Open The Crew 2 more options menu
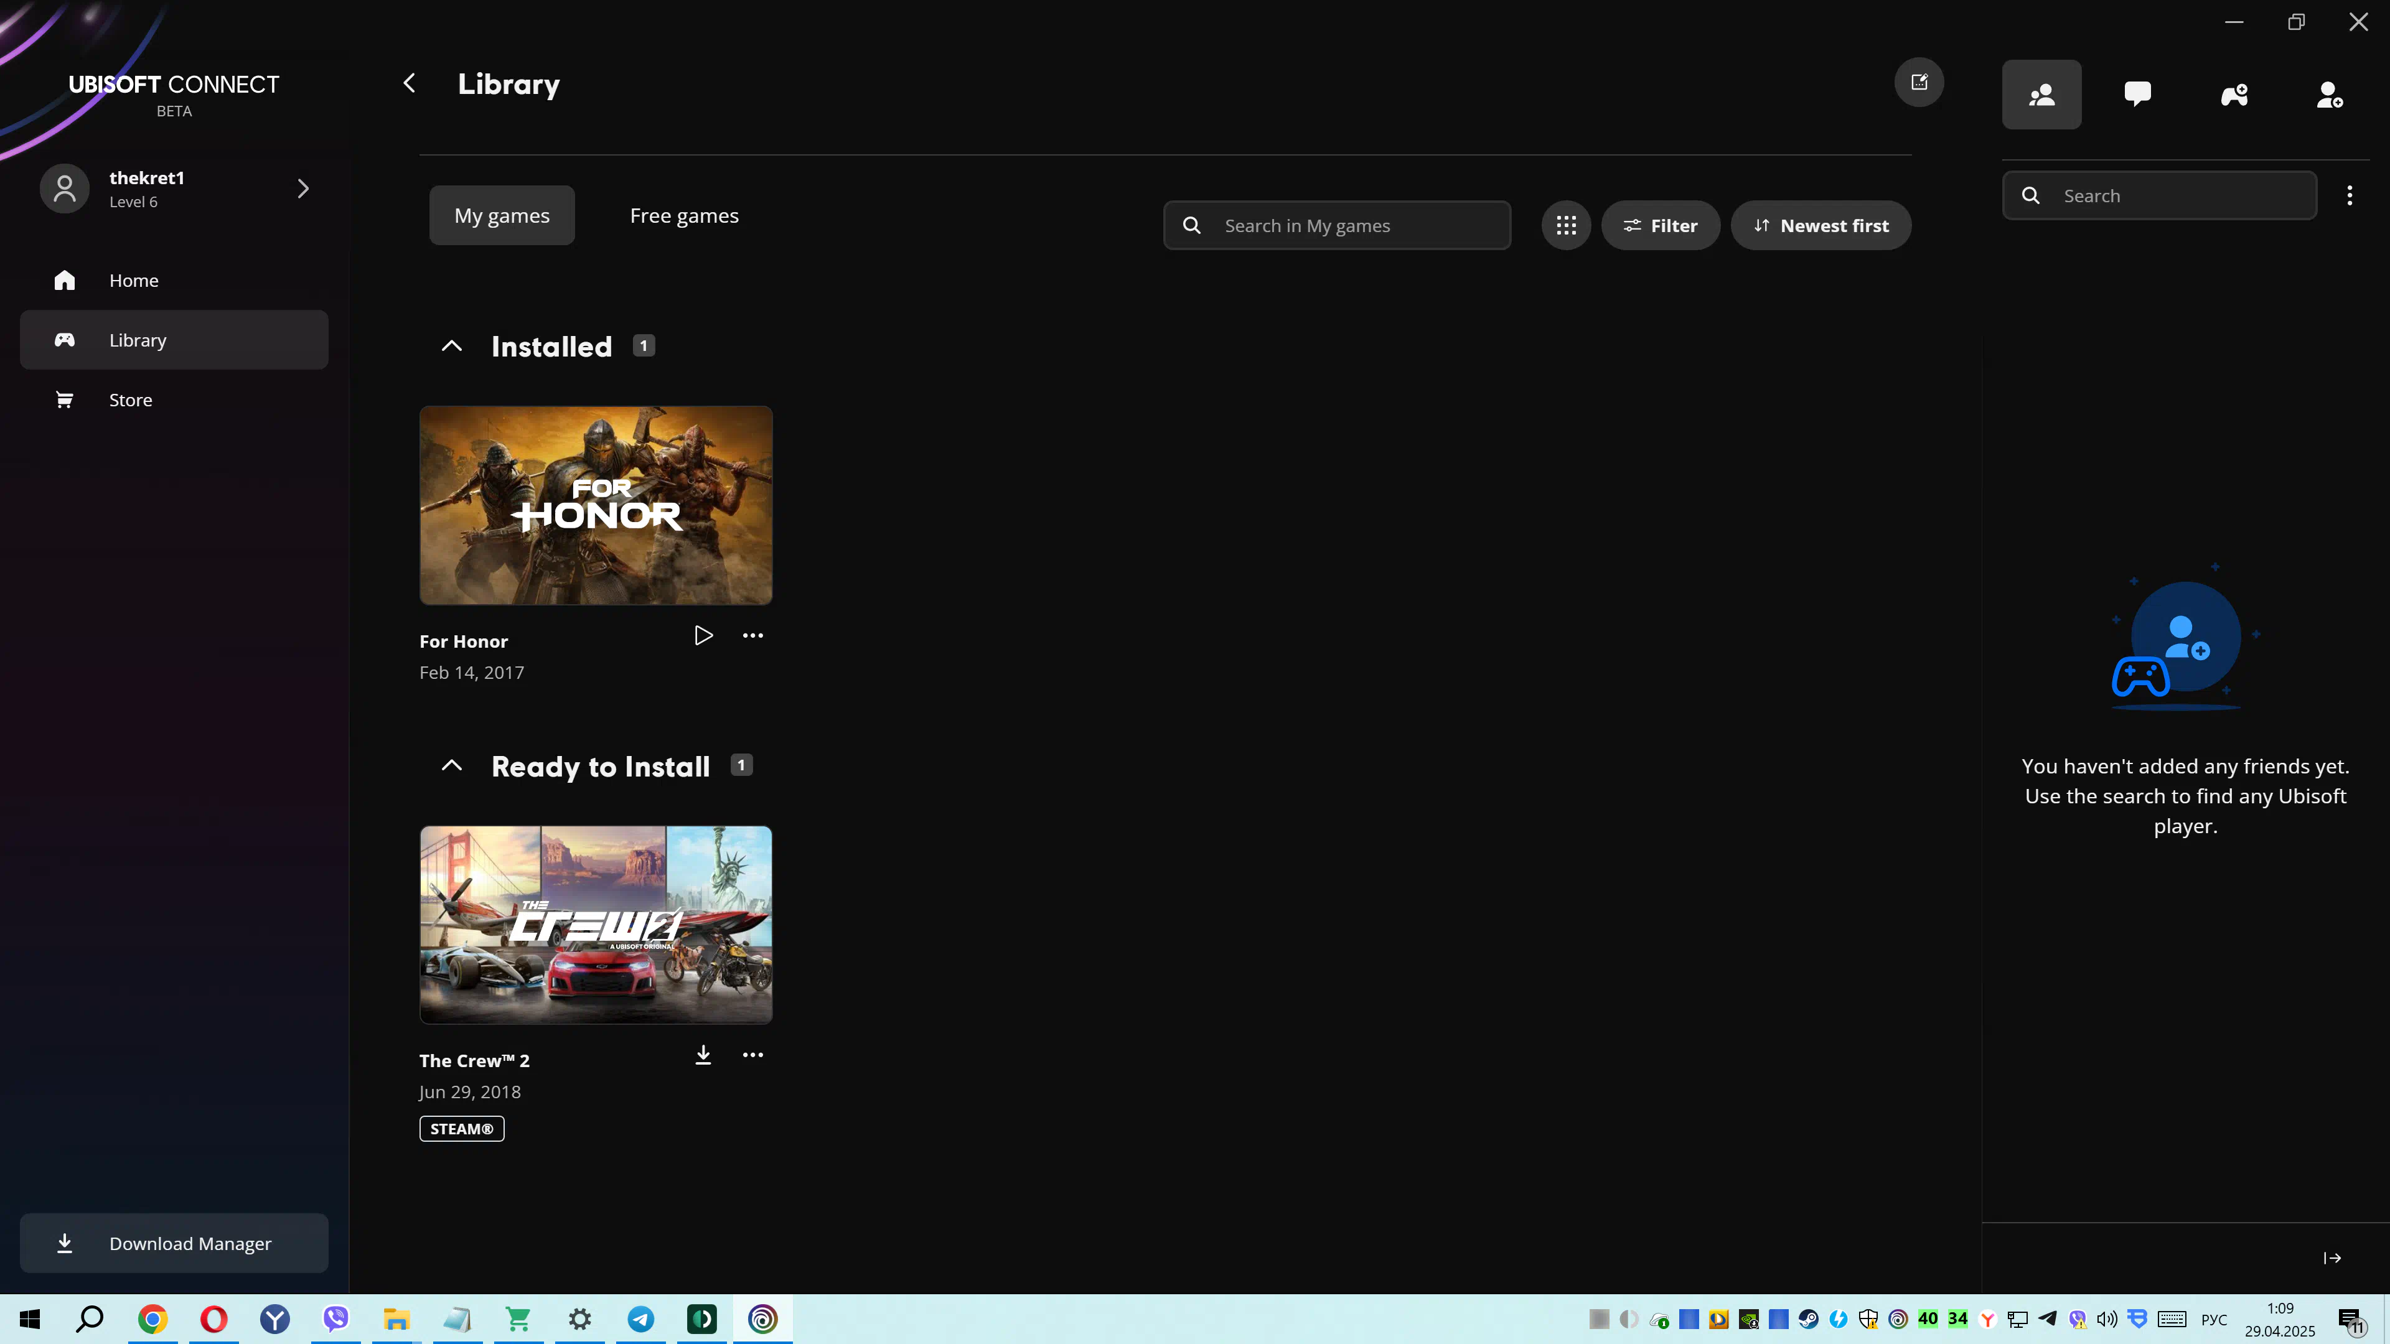Screen dimensions: 2390x1344 tap(752, 1055)
